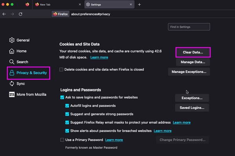
Task: Click the Manage Data... button
Action: (x=193, y=62)
